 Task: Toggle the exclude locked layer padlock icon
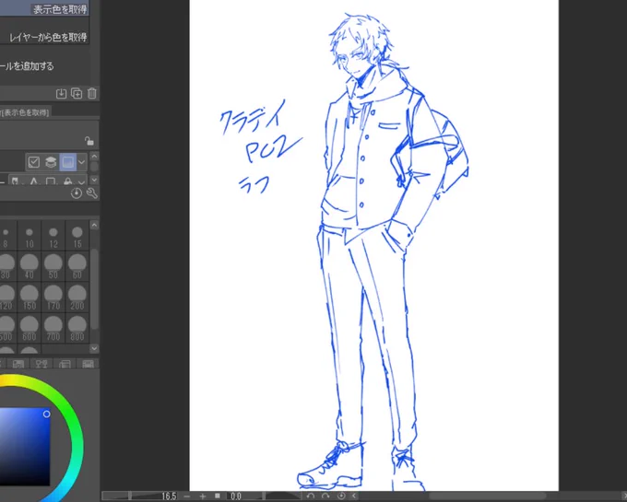67,181
